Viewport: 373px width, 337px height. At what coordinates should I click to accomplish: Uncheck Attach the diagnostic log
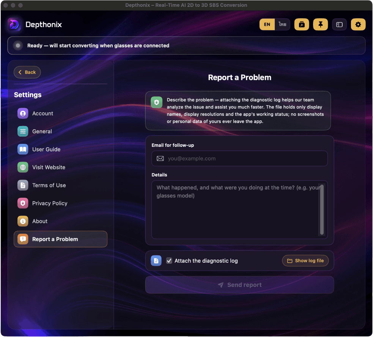169,261
